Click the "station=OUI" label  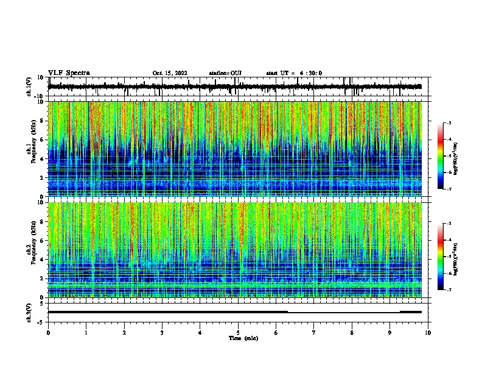click(x=225, y=73)
